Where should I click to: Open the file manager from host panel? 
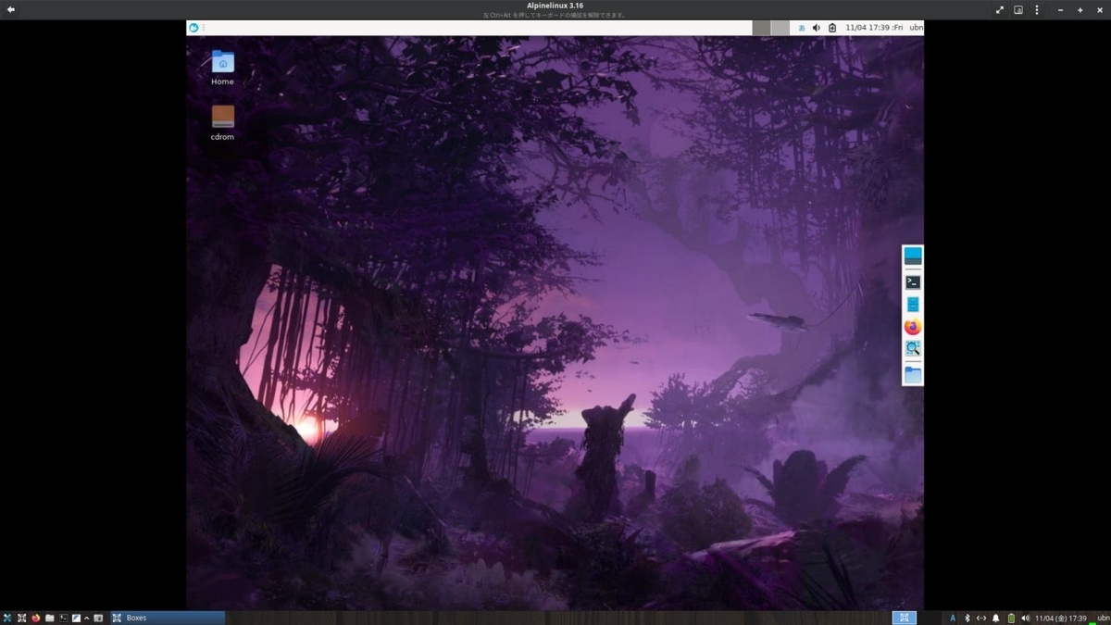50,618
